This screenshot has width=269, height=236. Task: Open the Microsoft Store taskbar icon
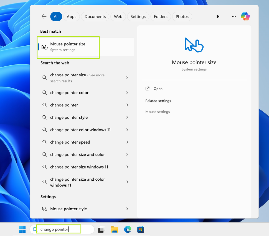141,229
